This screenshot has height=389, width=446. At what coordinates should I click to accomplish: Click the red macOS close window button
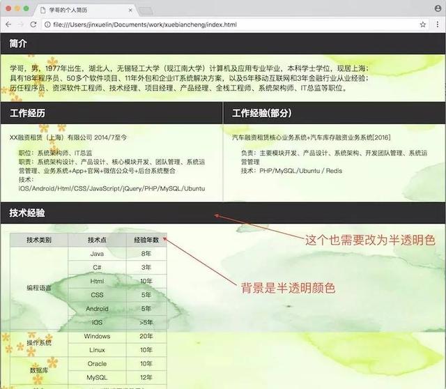(8, 8)
